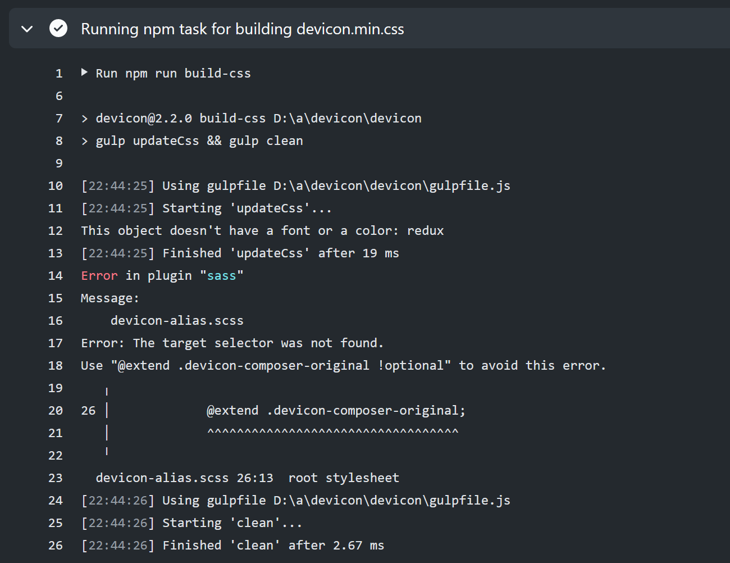Click the highlighted 'sass' plugin name
The width and height of the screenshot is (730, 563).
(x=222, y=275)
